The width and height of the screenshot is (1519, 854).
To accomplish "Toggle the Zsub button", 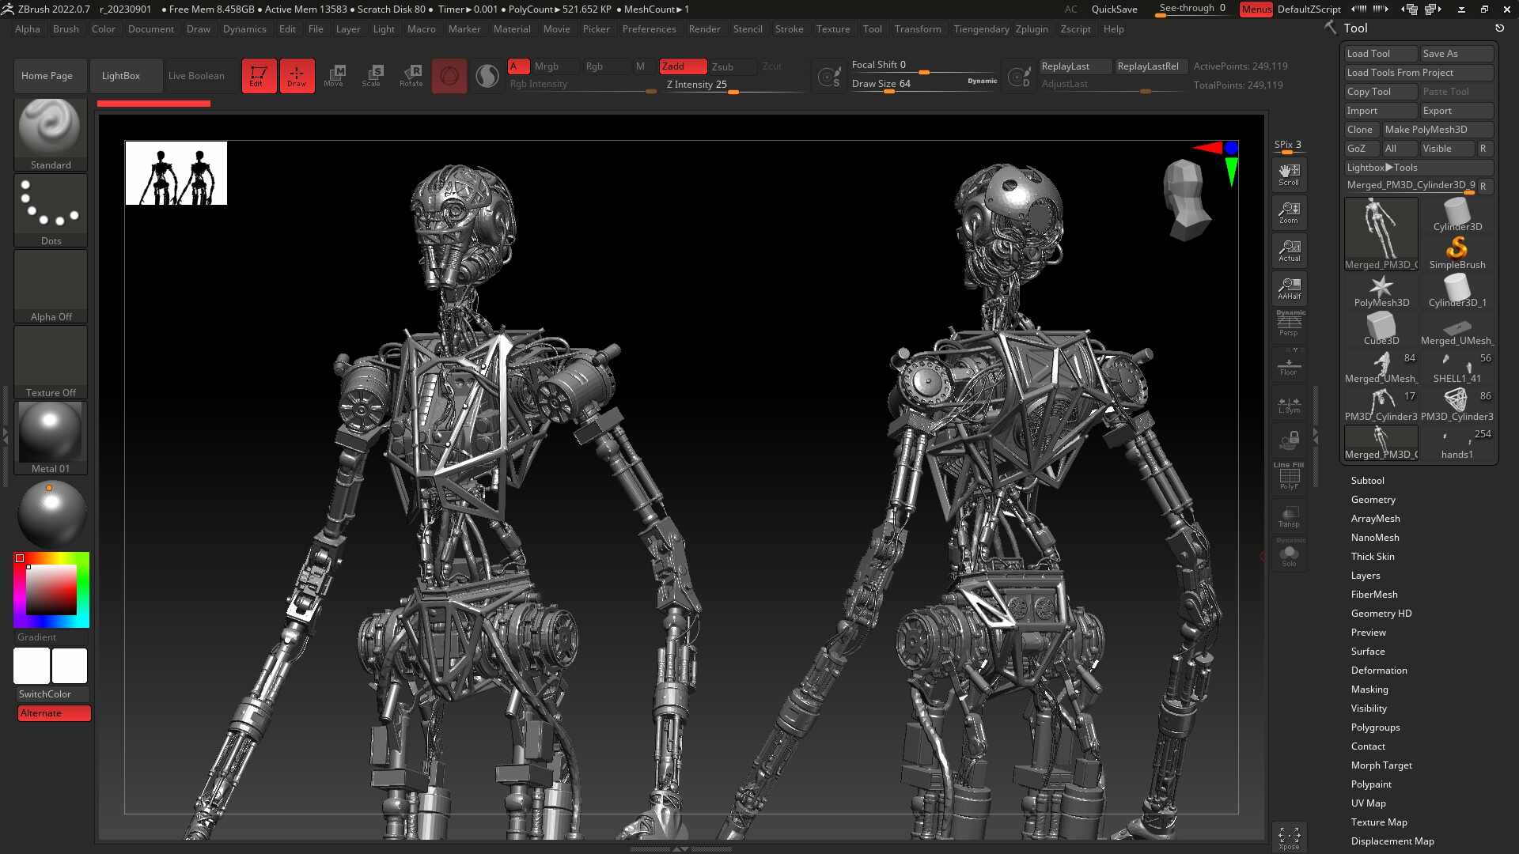I will coord(730,66).
